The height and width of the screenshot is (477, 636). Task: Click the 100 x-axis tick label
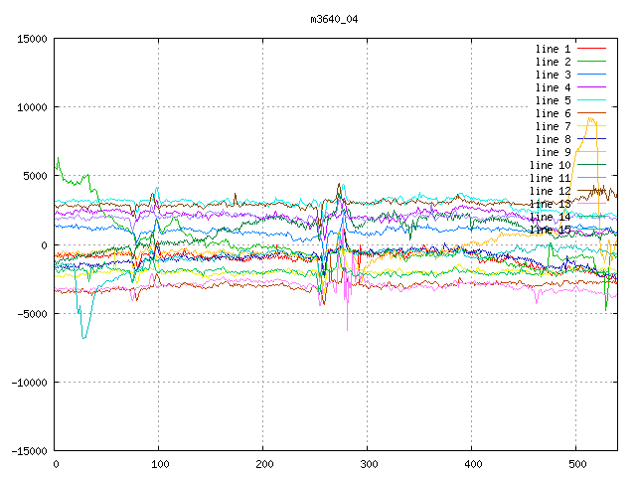[x=159, y=464]
